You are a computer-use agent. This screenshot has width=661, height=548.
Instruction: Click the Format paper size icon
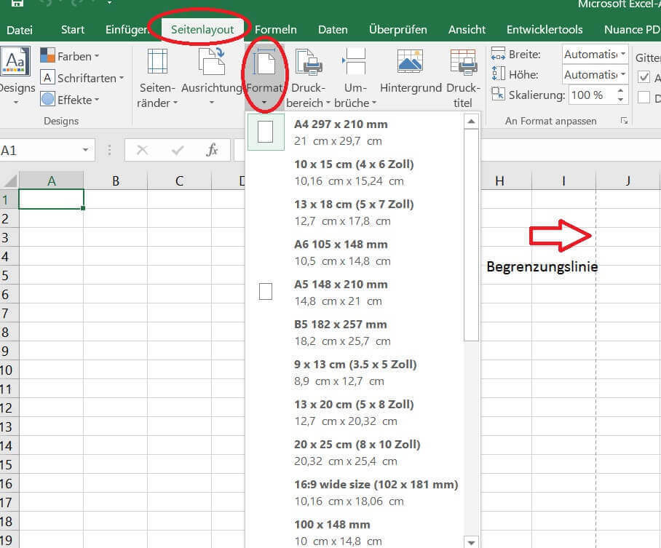(x=264, y=63)
